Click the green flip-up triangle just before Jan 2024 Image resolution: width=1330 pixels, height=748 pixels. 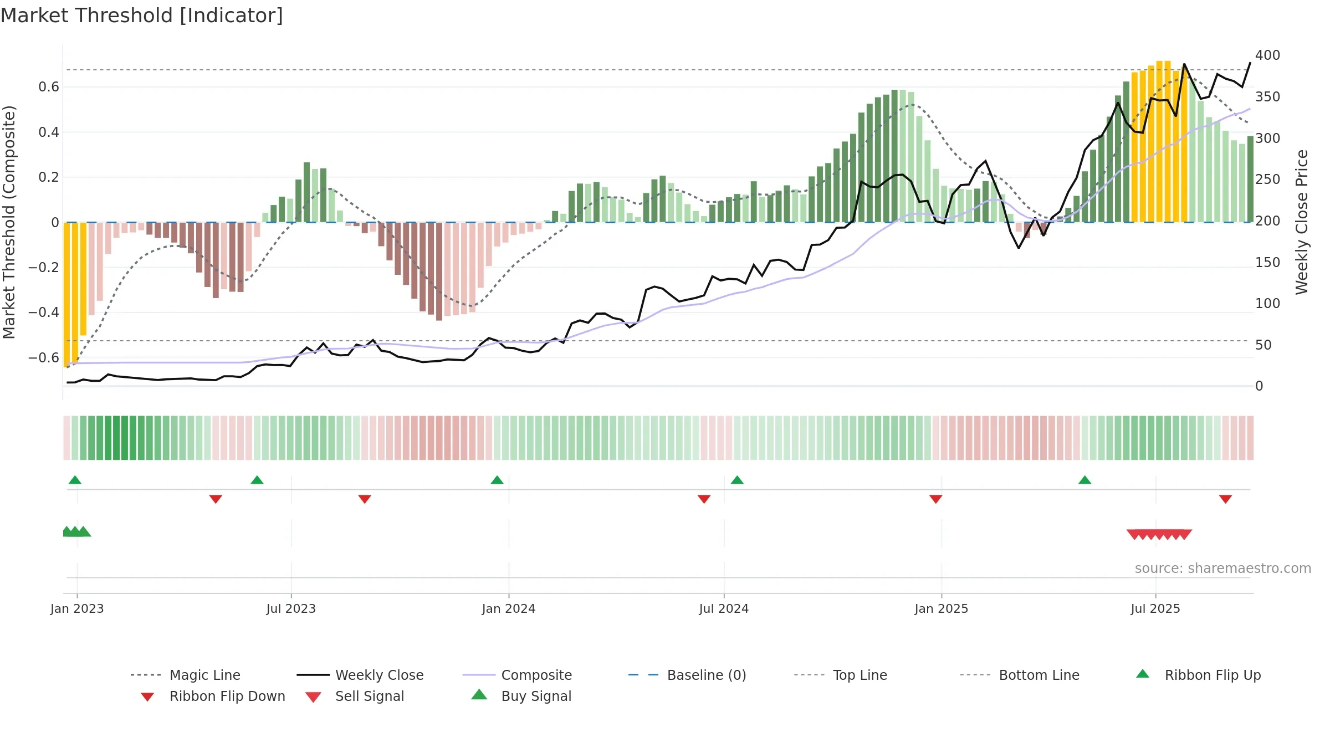(x=497, y=480)
